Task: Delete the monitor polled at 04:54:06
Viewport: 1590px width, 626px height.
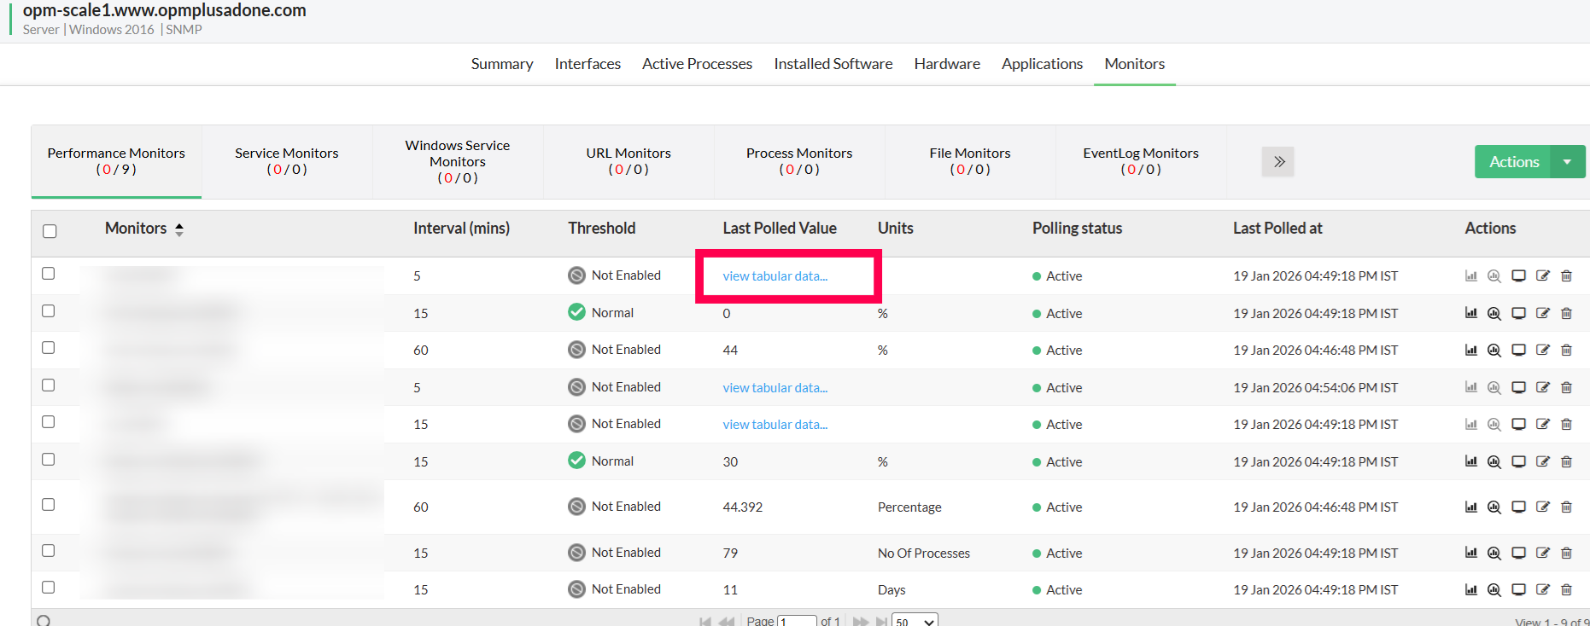Action: point(1566,387)
